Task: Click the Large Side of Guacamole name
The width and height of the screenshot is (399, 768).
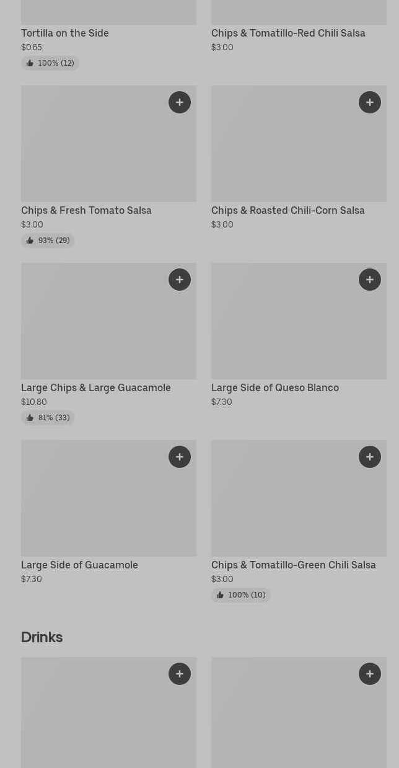Action: [x=79, y=565]
